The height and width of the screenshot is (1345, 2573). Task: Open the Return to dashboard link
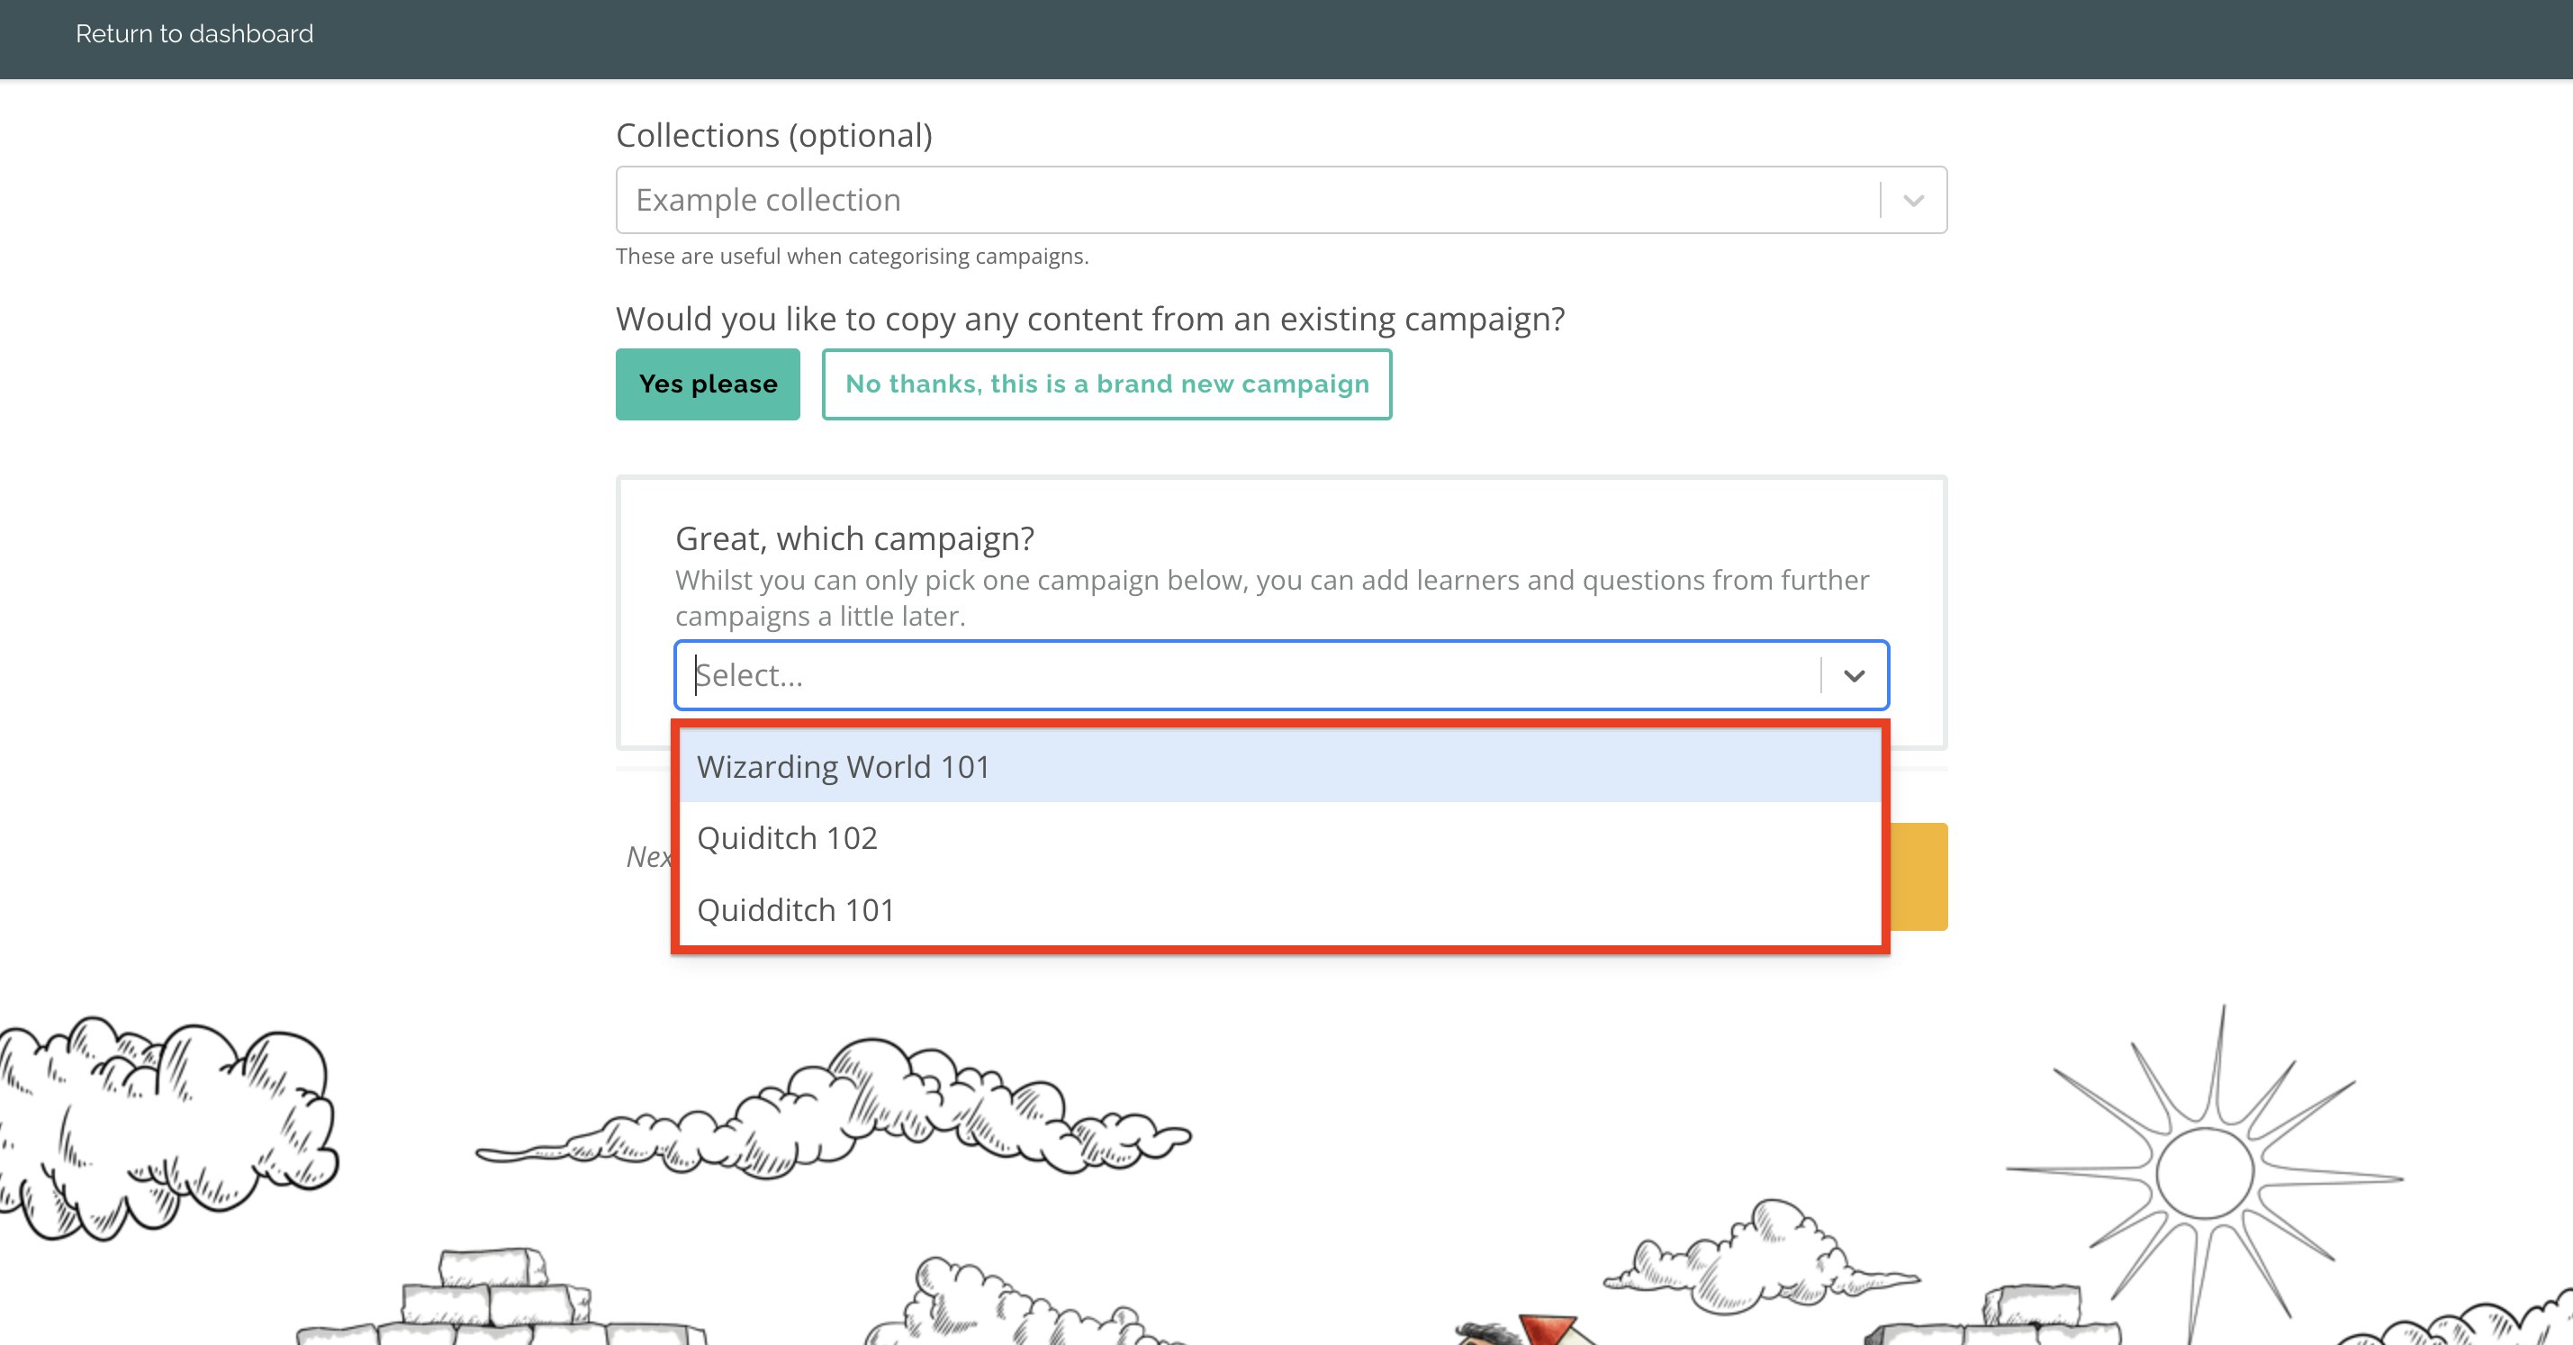click(194, 34)
